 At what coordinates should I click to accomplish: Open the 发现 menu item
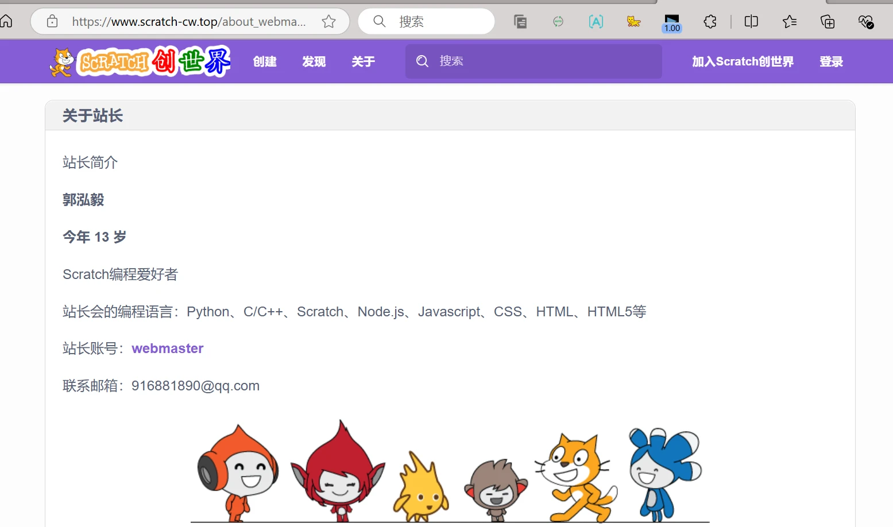(x=314, y=61)
